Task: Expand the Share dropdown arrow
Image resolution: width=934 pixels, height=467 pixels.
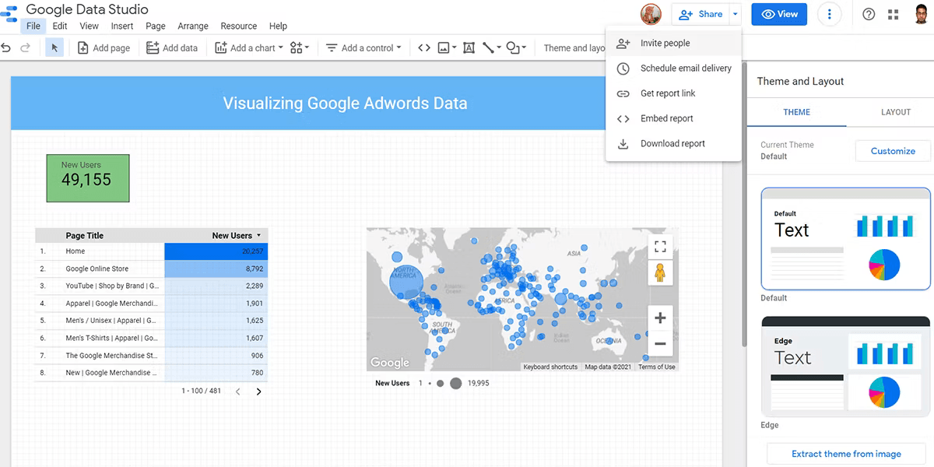Action: tap(736, 14)
